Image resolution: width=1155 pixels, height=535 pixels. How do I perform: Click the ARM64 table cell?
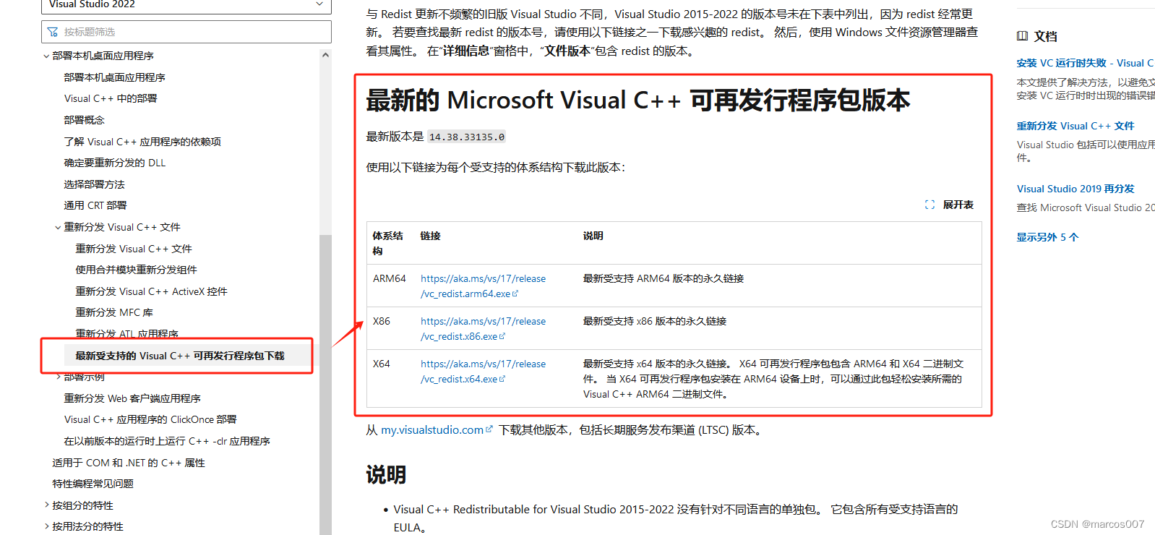coord(390,278)
